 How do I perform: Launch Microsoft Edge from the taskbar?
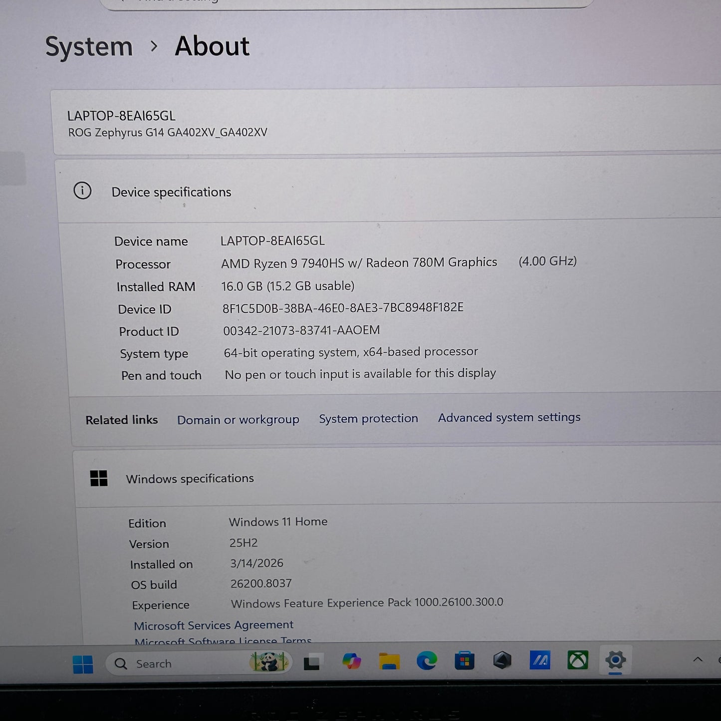(427, 663)
